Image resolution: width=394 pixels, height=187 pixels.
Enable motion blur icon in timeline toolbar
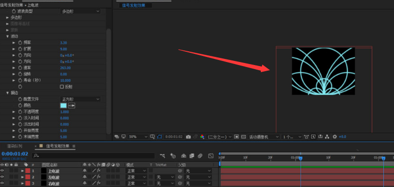[200, 156]
